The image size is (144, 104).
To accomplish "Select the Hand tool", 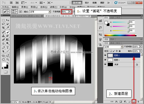I will 3,59.
